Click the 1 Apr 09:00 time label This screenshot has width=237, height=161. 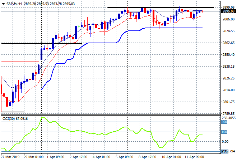[x=55, y=157]
